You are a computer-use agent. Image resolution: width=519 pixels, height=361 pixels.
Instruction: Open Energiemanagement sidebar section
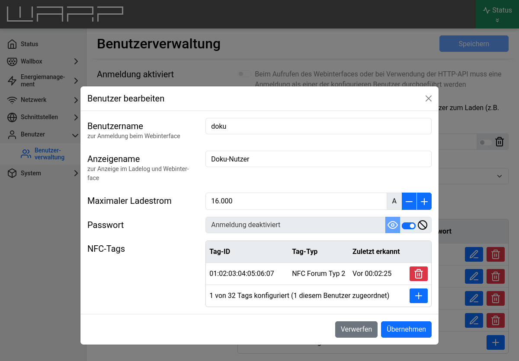43,80
